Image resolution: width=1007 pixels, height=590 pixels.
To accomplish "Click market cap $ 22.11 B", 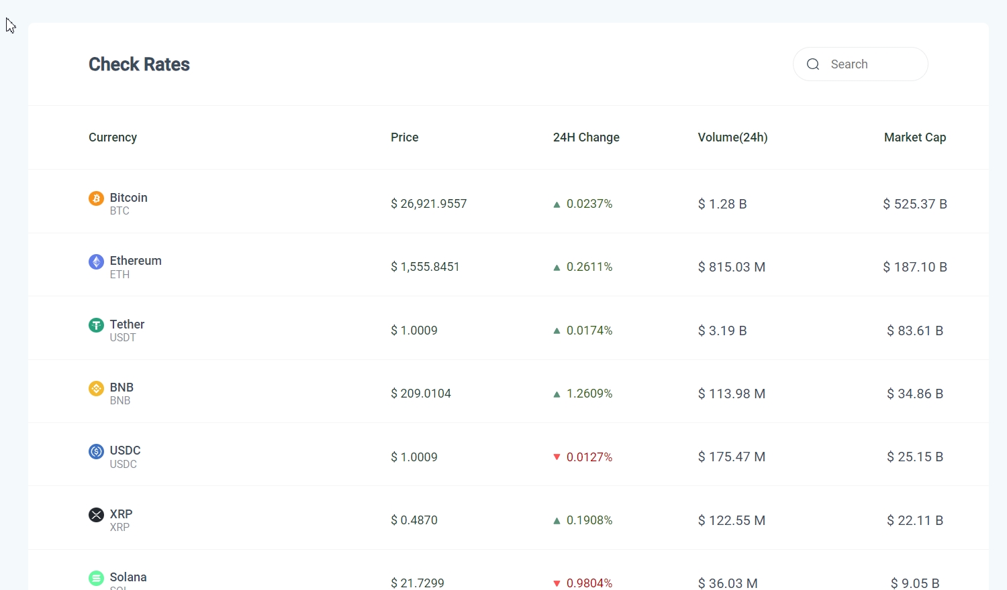I will pyautogui.click(x=915, y=520).
